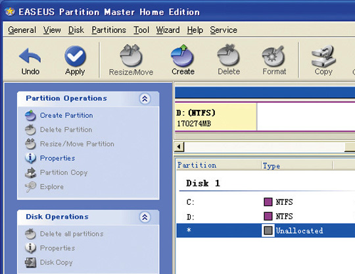Click NTFS text in C: row
Image resolution: width=355 pixels, height=274 pixels.
284,202
